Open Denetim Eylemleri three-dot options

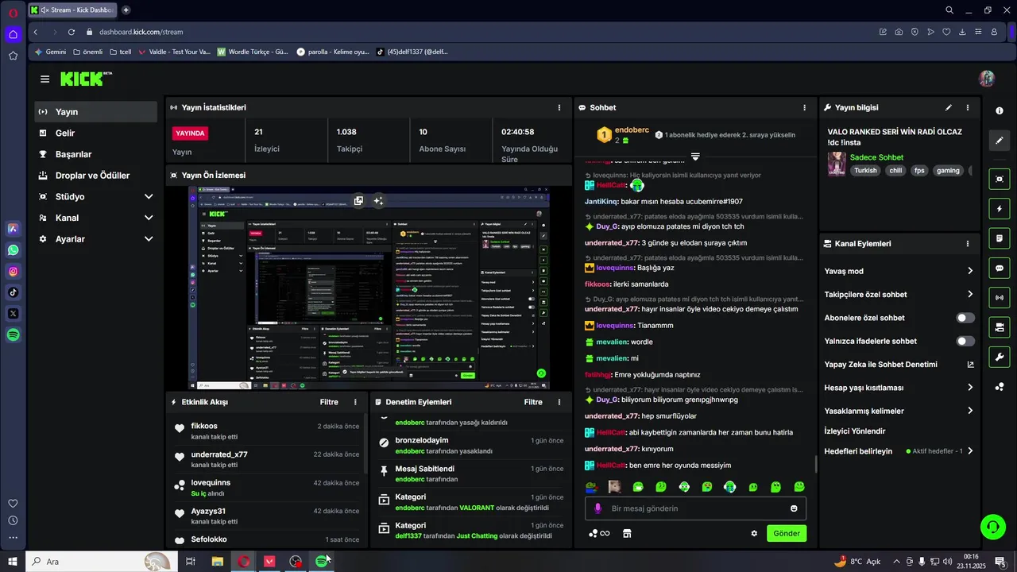tap(559, 402)
